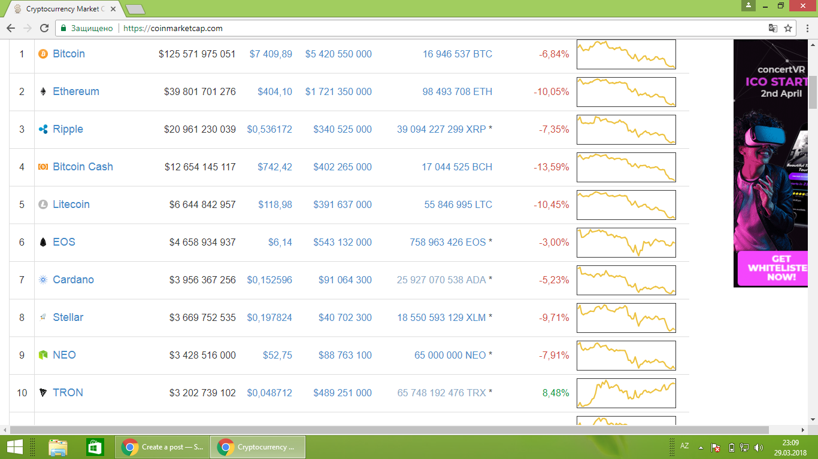Click TRON price $0,048712
818x459 pixels.
(269, 393)
